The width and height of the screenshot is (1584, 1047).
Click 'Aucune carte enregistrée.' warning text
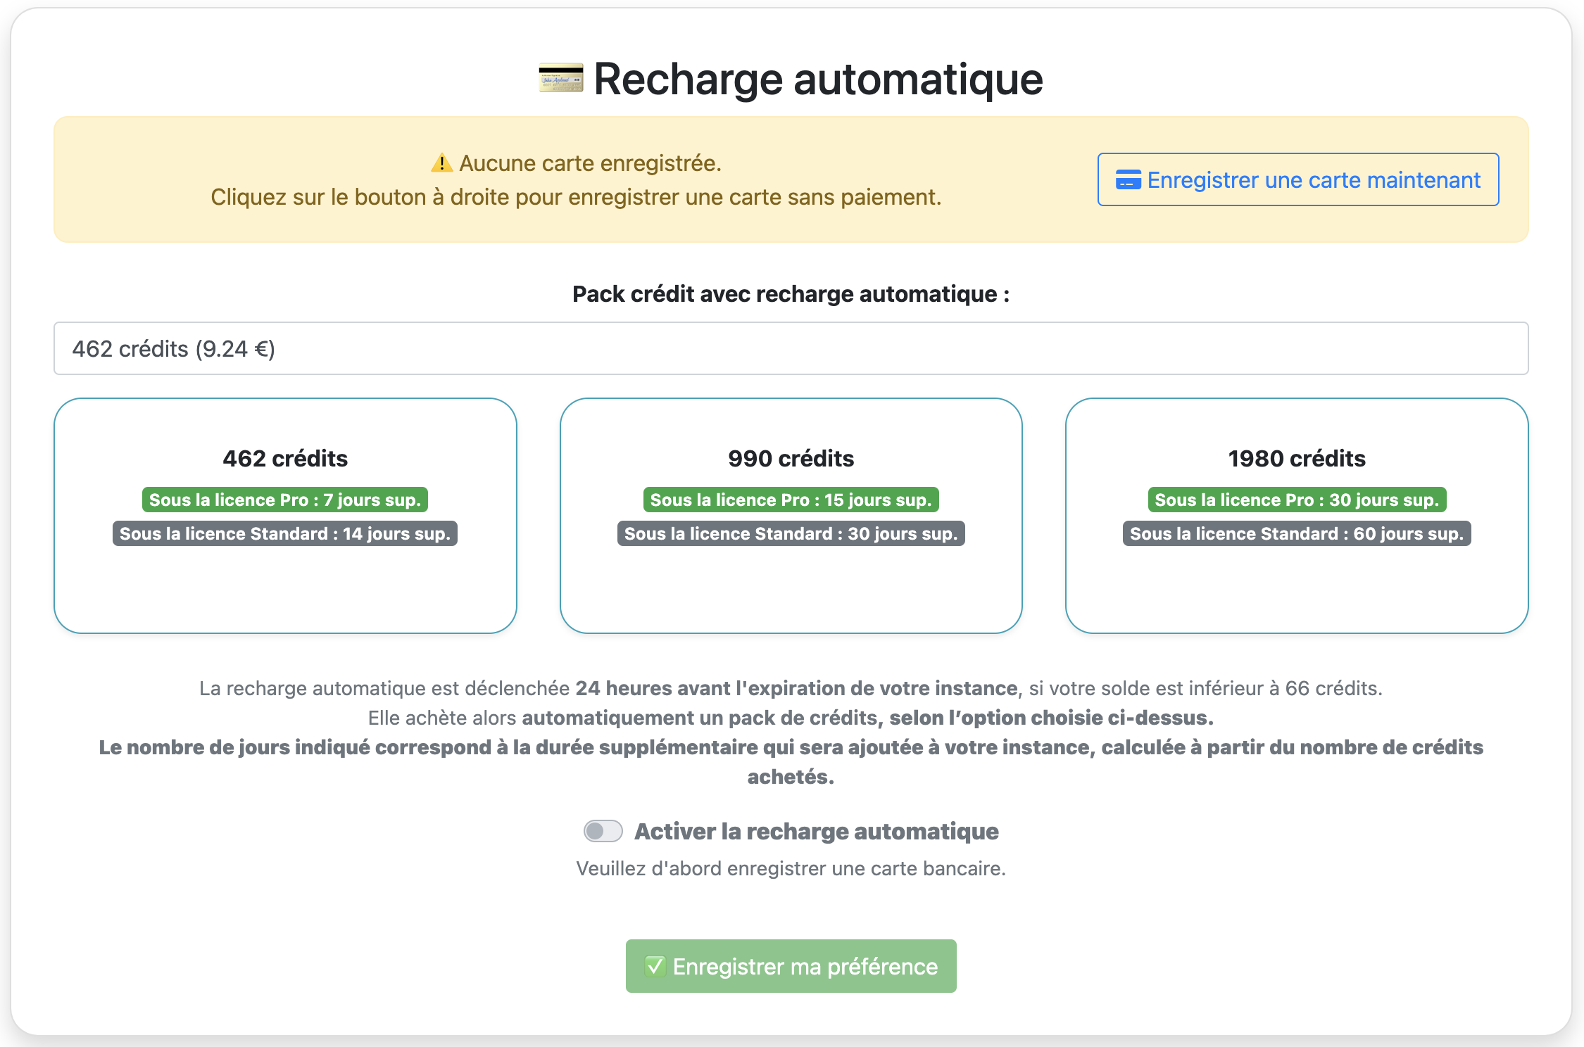point(590,163)
